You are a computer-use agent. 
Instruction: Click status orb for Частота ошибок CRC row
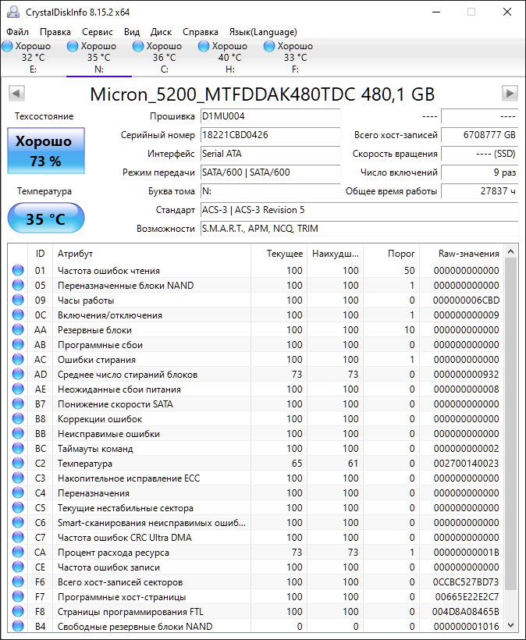18,537
